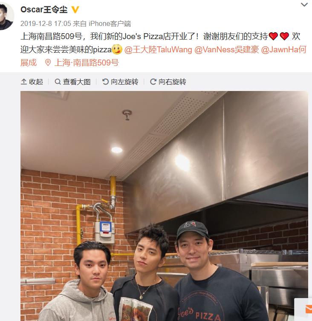Open the Oscar王令尘 profile avatar

pos(6,16)
